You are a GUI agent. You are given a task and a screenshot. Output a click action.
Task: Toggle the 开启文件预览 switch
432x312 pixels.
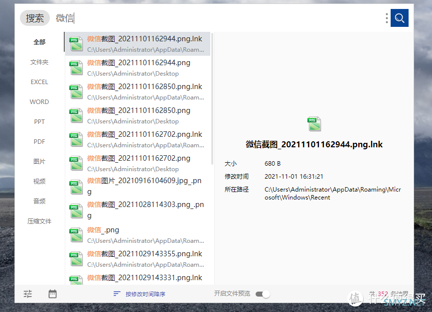point(263,294)
